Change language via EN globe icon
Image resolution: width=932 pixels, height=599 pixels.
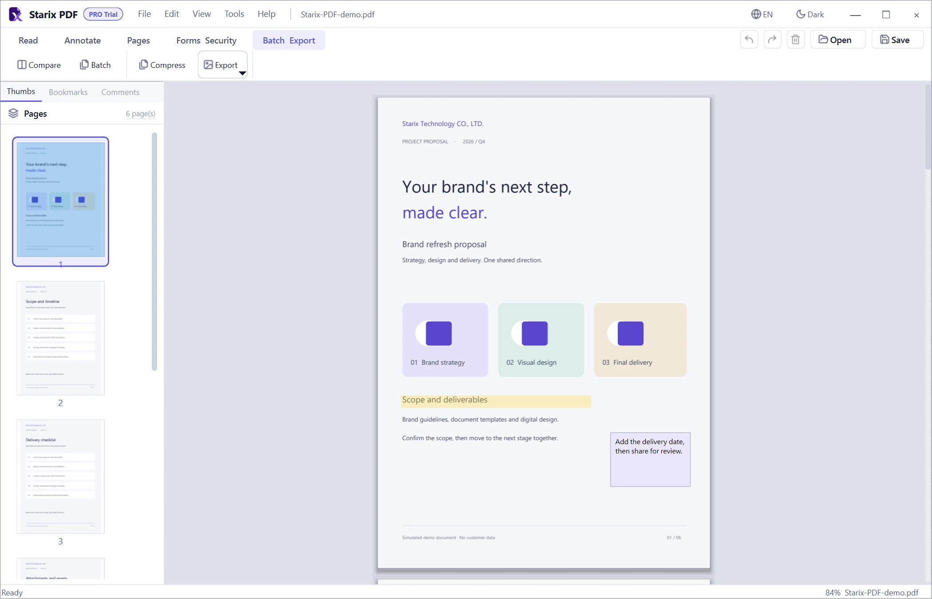762,14
